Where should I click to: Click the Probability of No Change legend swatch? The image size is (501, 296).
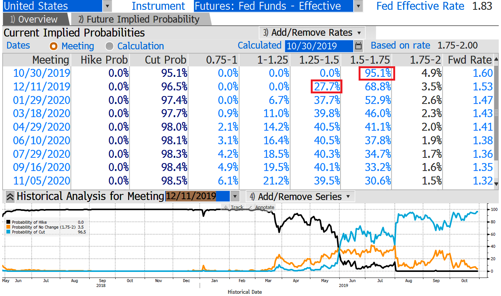point(9,227)
